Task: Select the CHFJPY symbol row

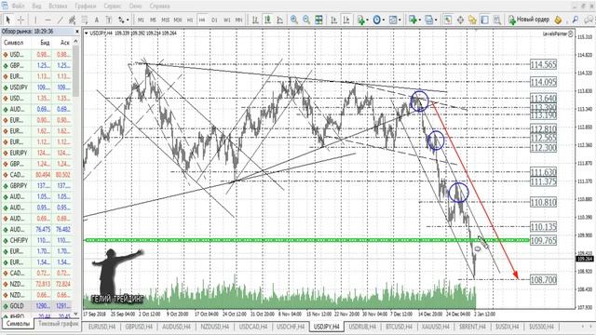Action: [x=37, y=240]
